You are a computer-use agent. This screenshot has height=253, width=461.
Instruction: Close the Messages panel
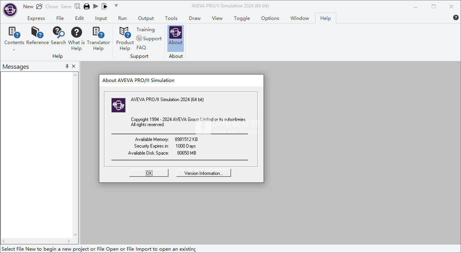tap(74, 66)
